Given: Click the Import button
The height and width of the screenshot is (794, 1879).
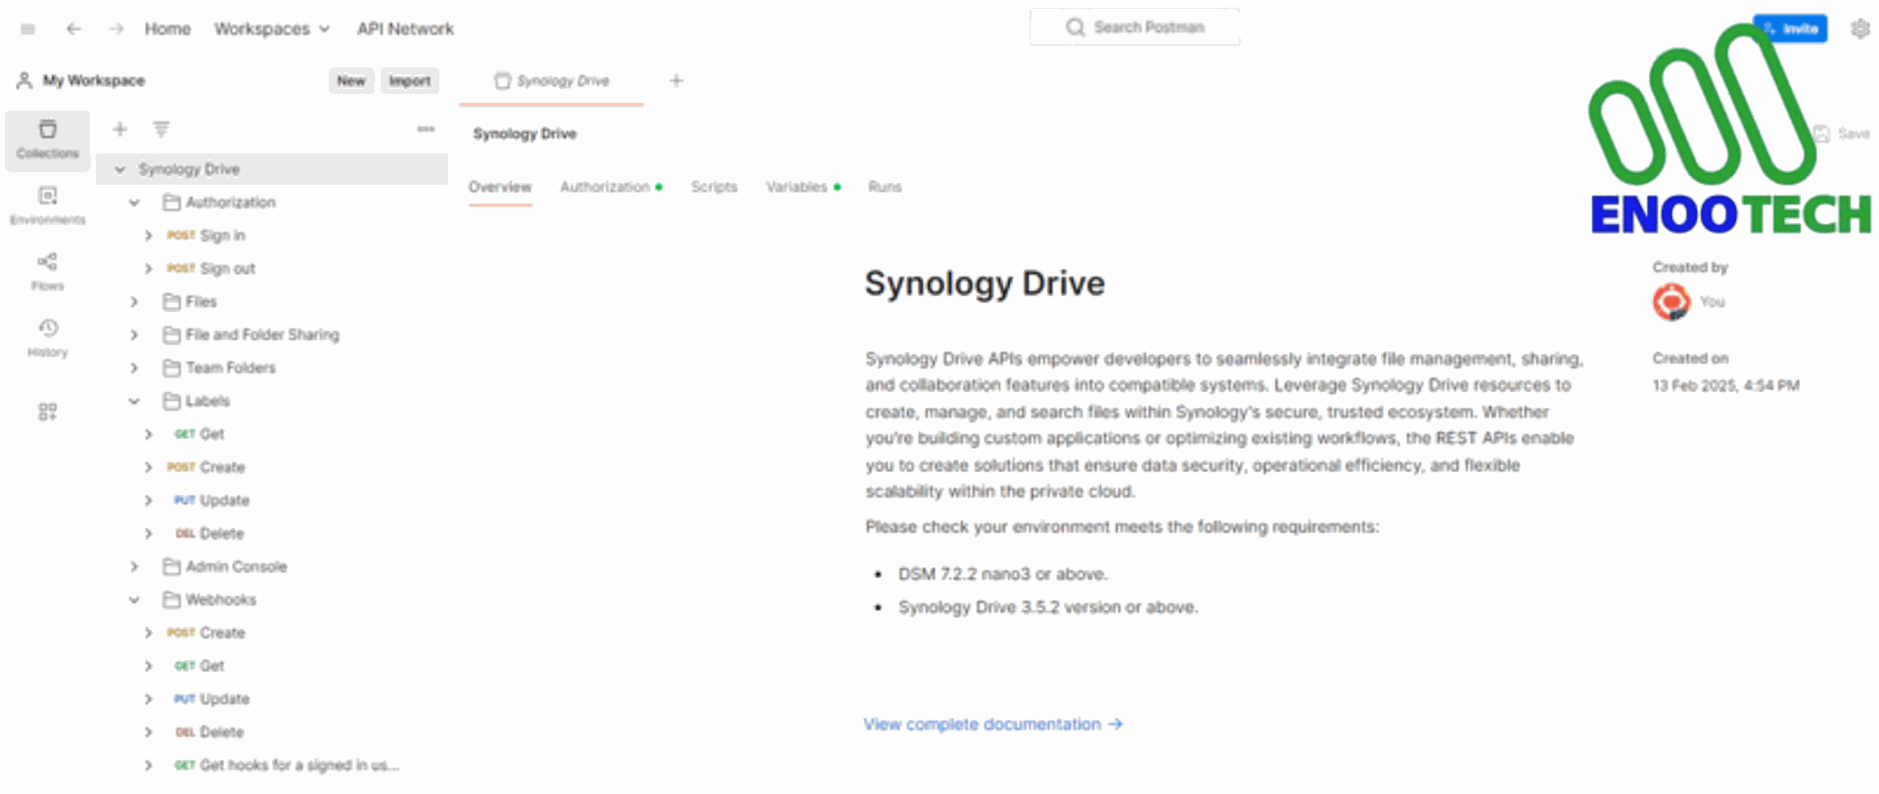Looking at the screenshot, I should tap(409, 80).
